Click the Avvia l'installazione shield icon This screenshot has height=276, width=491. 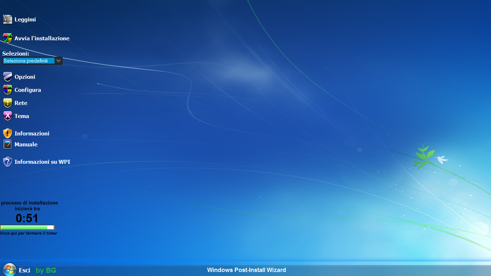tap(8, 38)
